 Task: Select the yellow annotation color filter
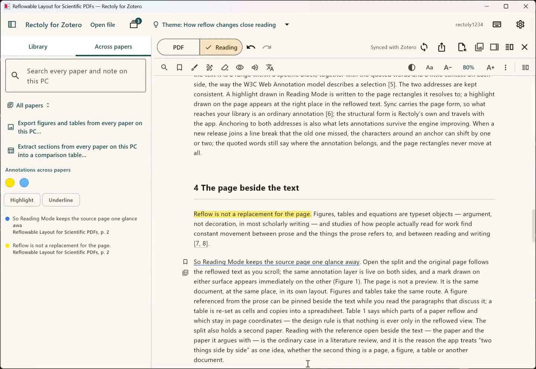pyautogui.click(x=10, y=183)
